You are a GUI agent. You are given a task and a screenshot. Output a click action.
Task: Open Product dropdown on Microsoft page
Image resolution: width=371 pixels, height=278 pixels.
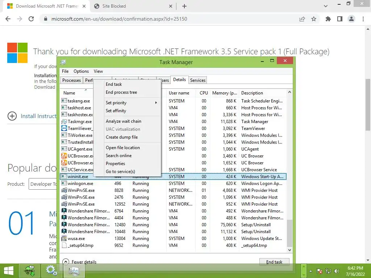tap(43, 184)
